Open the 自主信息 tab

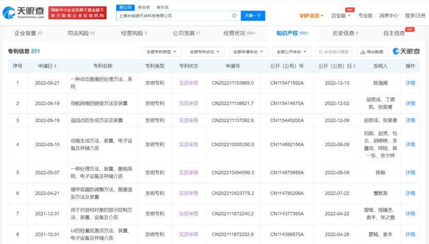coord(394,34)
